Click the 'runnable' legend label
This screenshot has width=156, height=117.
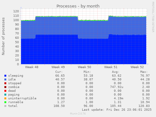16,102
